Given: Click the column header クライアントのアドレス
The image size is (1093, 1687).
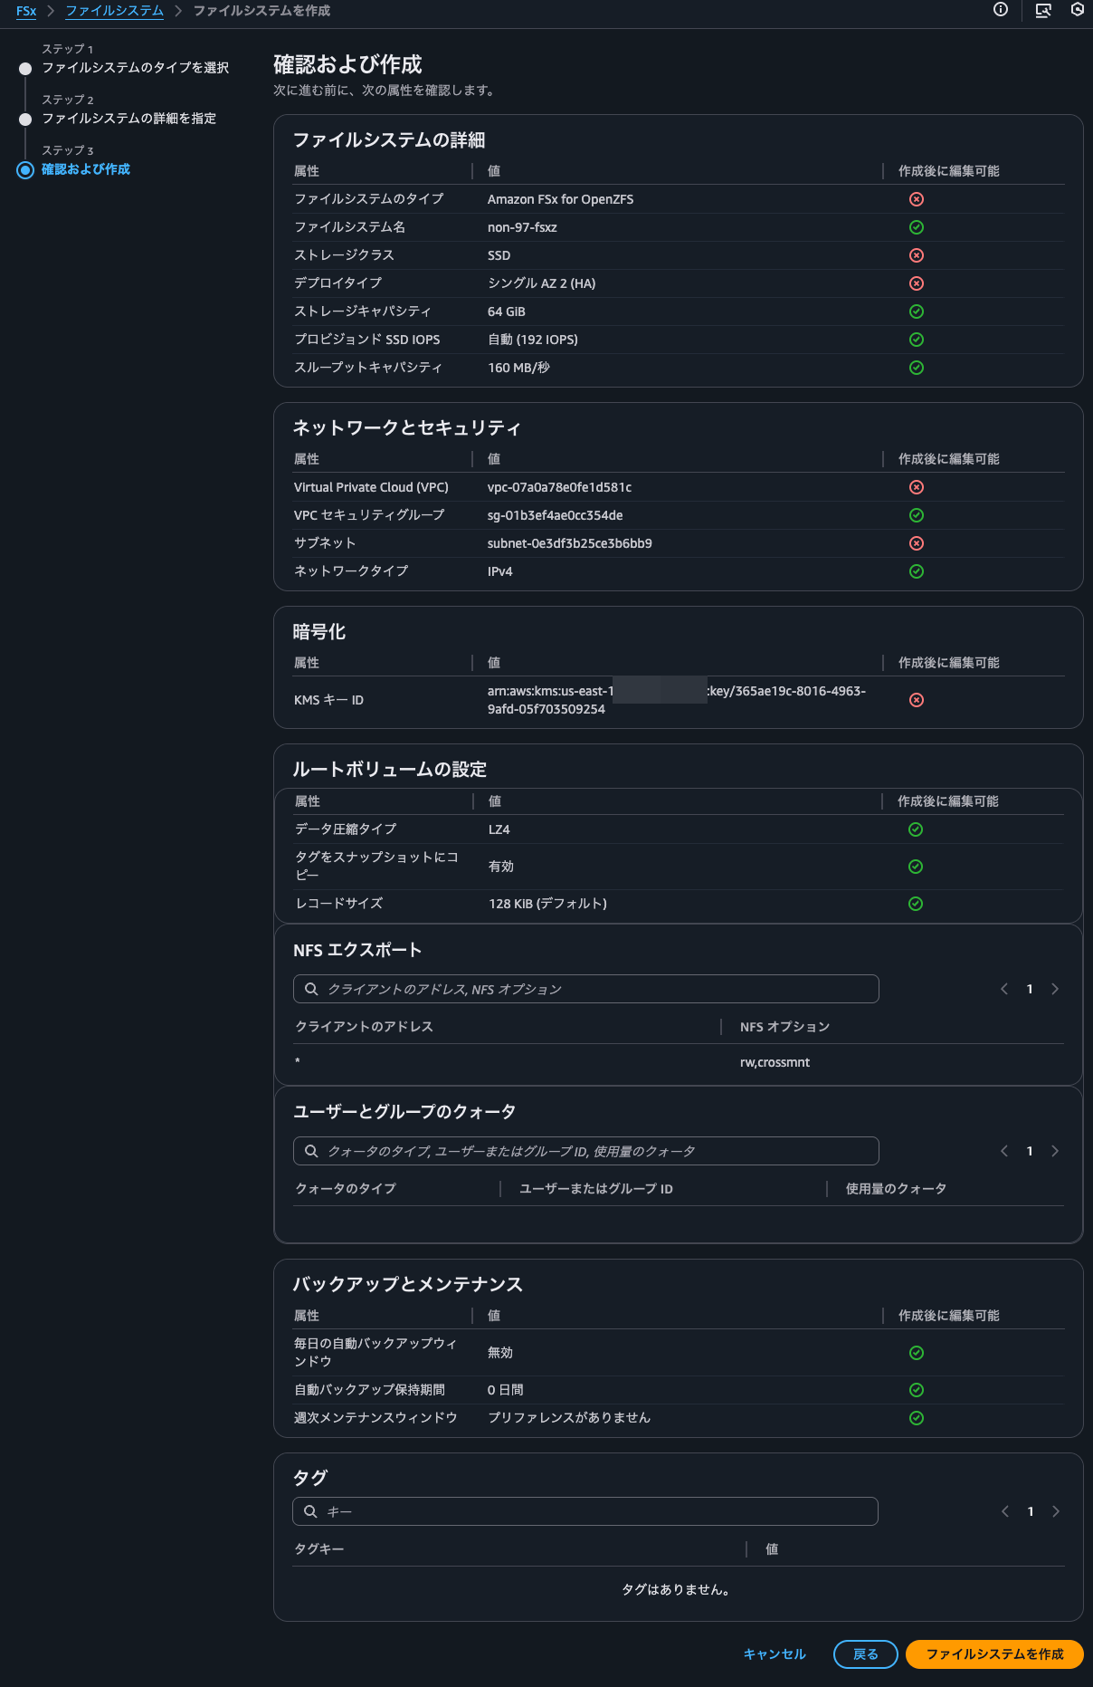Looking at the screenshot, I should 365,1026.
